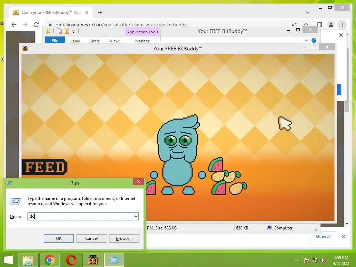Click Computer label in Explorer status bar
This screenshot has width=356, height=267.
coord(283,228)
